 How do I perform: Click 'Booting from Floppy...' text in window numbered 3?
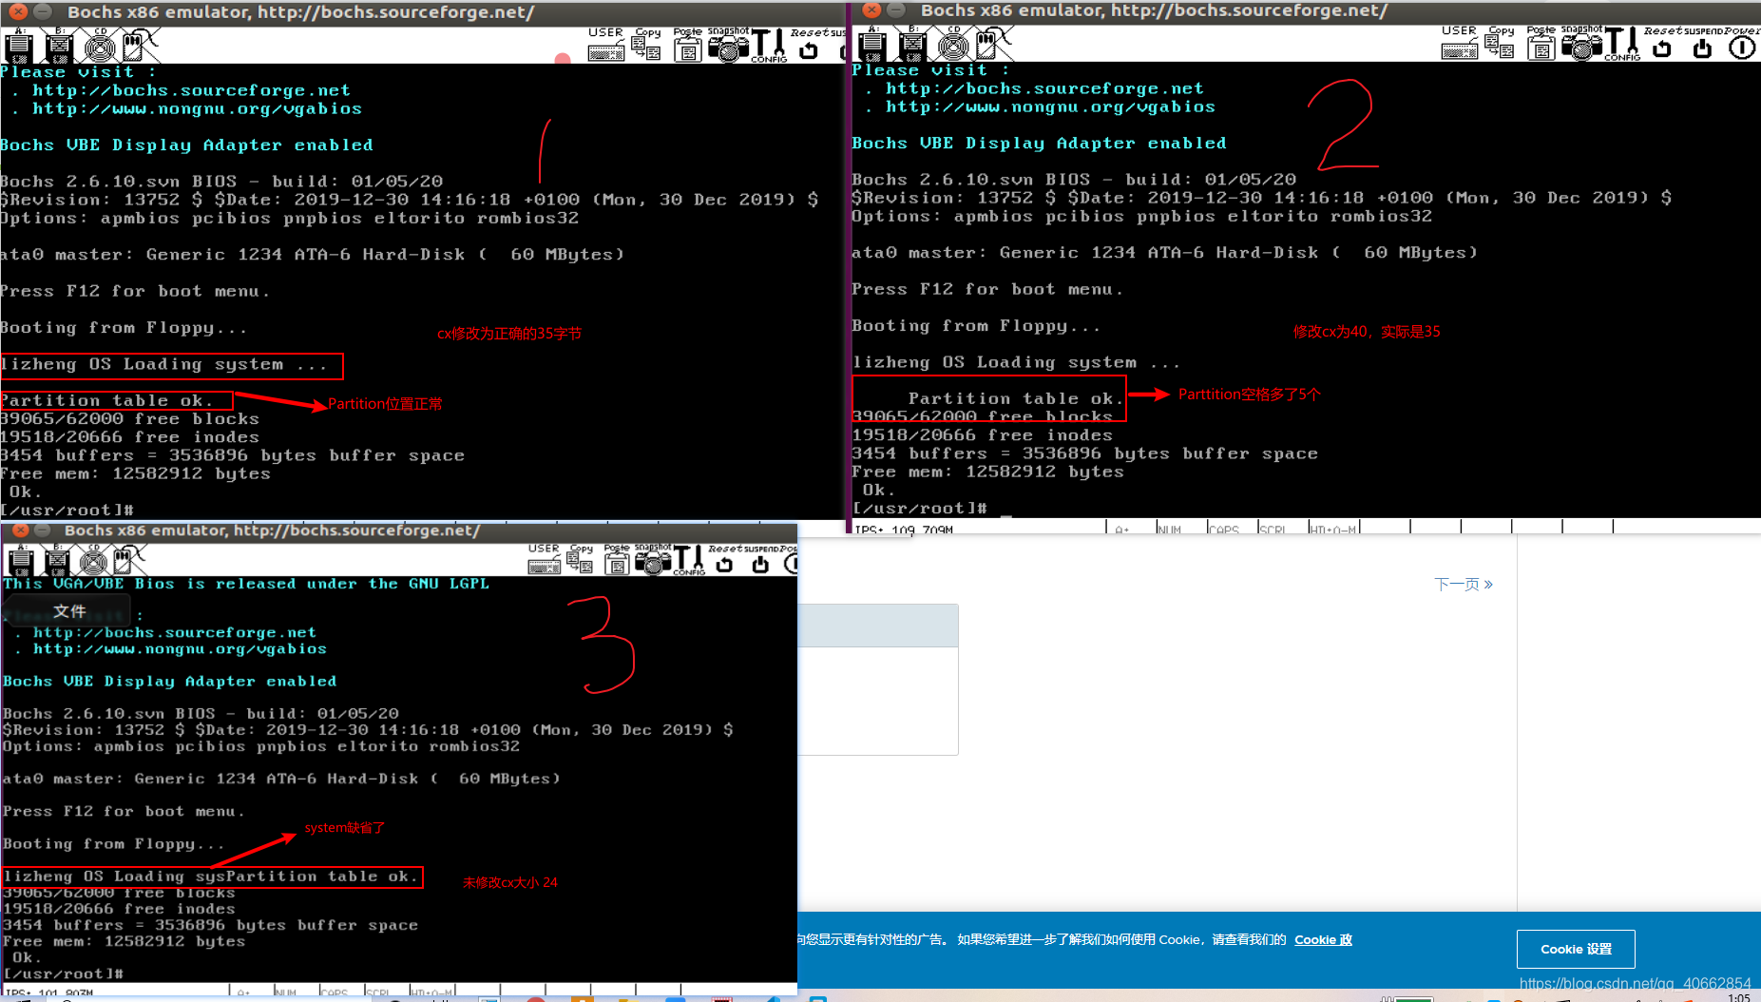tap(113, 843)
